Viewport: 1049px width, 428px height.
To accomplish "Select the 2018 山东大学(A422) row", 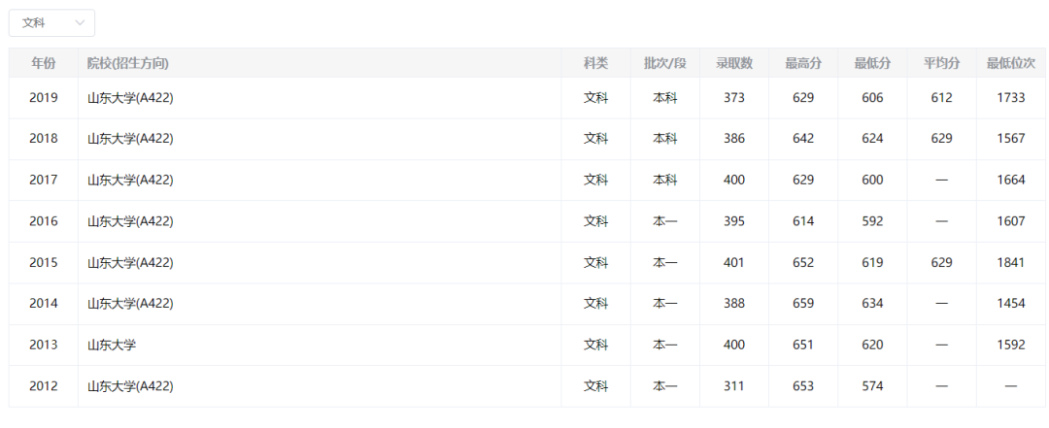I will coord(130,139).
